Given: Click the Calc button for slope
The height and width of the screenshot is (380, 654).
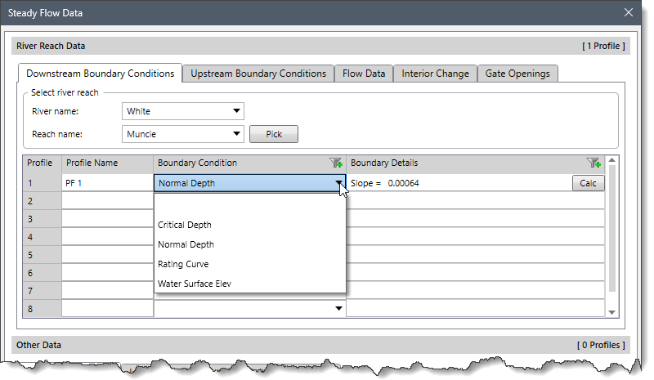Looking at the screenshot, I should click(x=588, y=184).
